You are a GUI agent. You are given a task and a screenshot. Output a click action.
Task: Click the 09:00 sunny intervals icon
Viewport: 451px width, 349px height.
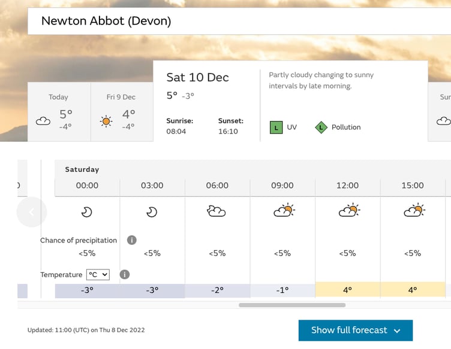point(284,210)
